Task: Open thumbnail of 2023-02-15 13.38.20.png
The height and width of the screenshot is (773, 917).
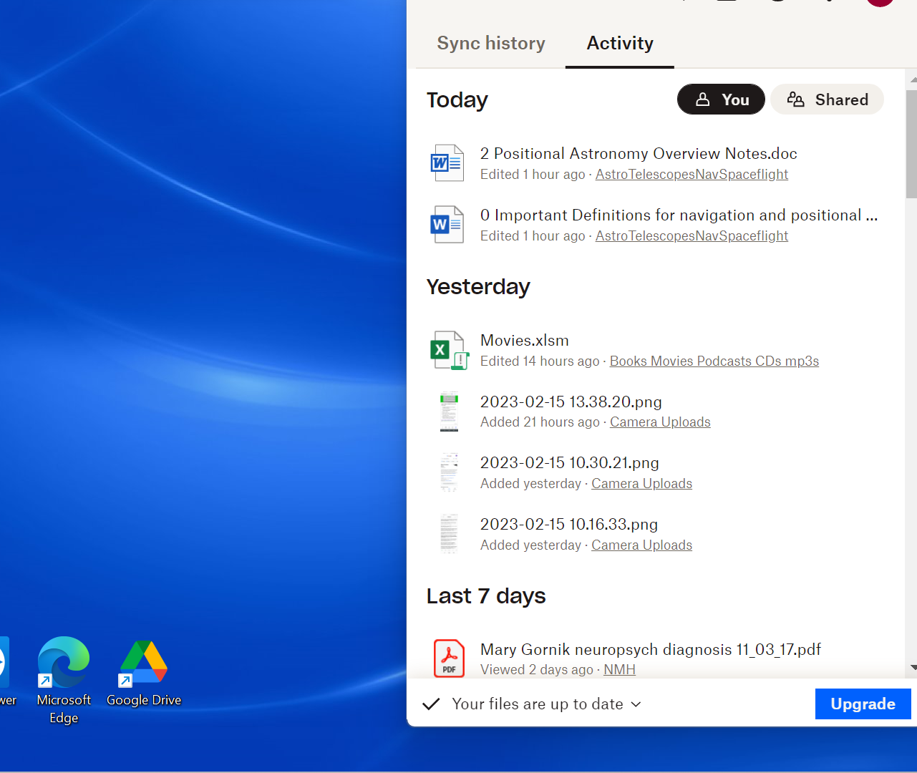Action: 449,412
